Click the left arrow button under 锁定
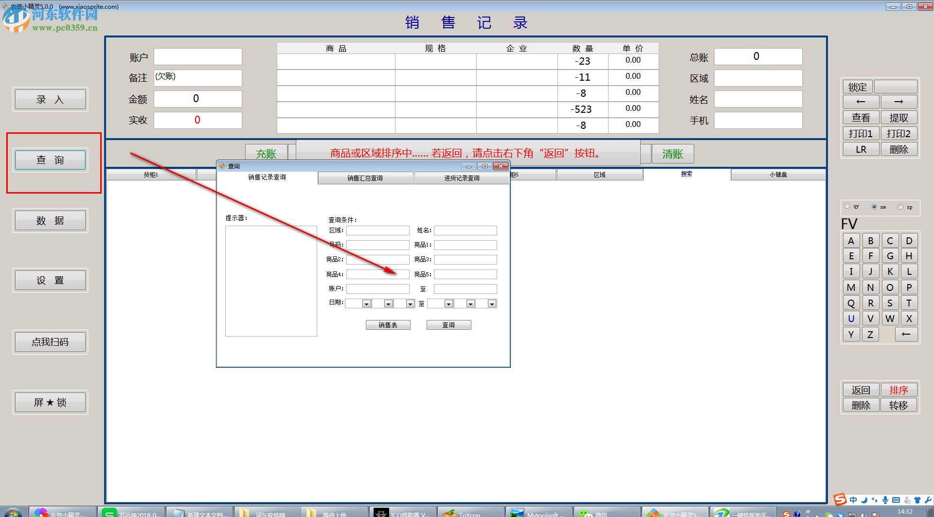 tap(861, 102)
